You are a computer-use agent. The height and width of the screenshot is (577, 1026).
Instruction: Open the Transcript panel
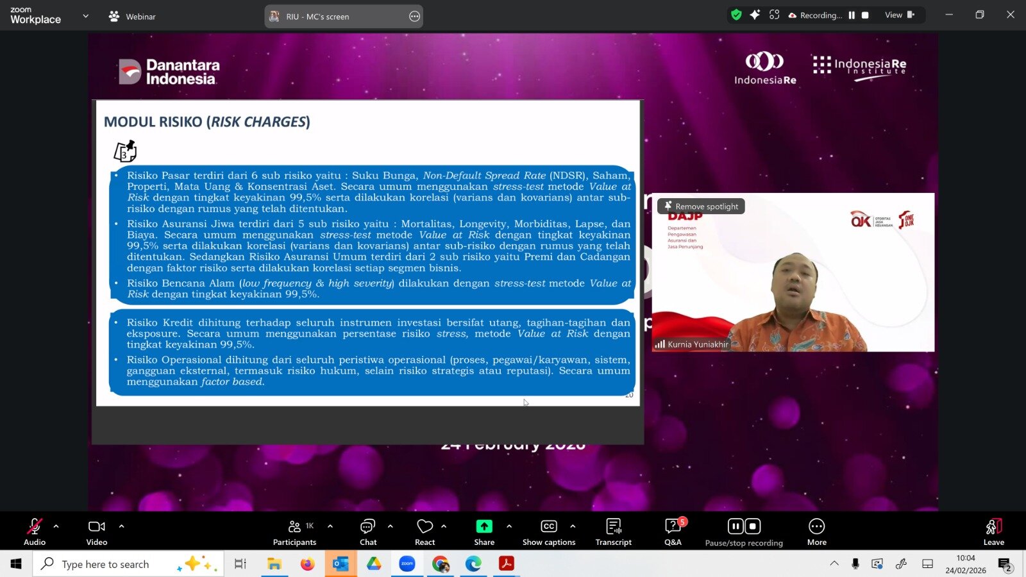click(x=613, y=531)
